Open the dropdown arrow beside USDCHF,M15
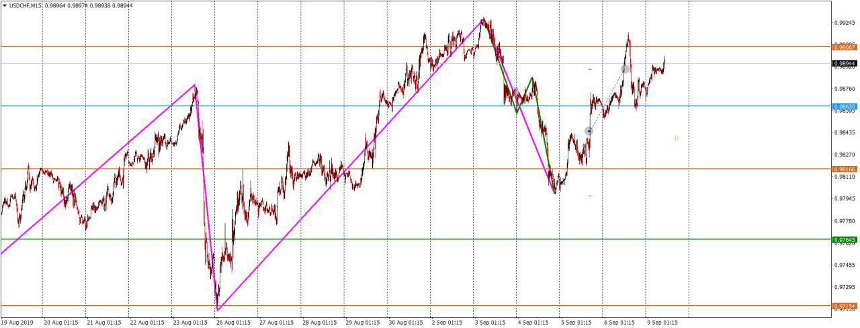This screenshot has height=328, width=860. (x=5, y=5)
